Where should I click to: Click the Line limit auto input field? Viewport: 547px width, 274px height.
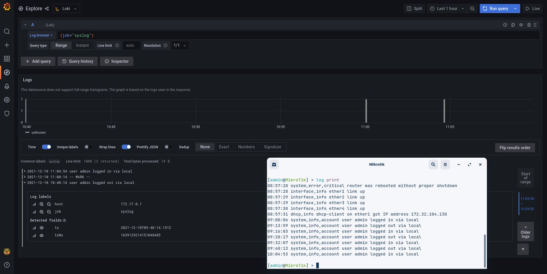(x=131, y=45)
